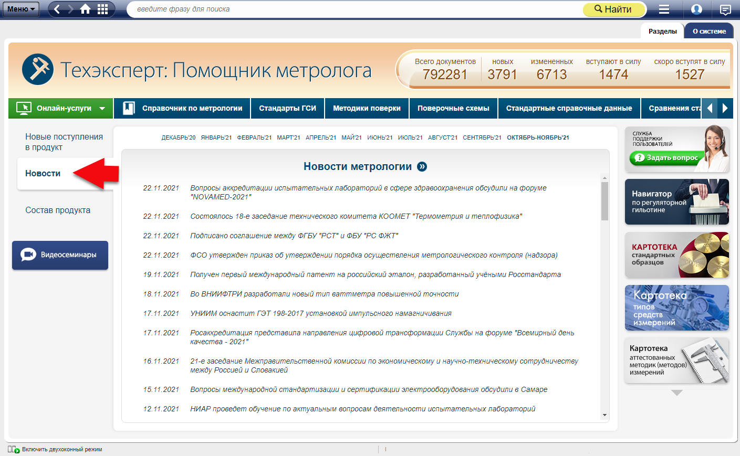
Task: Expand the Онлайн-услуги dropdown menu
Action: (60, 108)
